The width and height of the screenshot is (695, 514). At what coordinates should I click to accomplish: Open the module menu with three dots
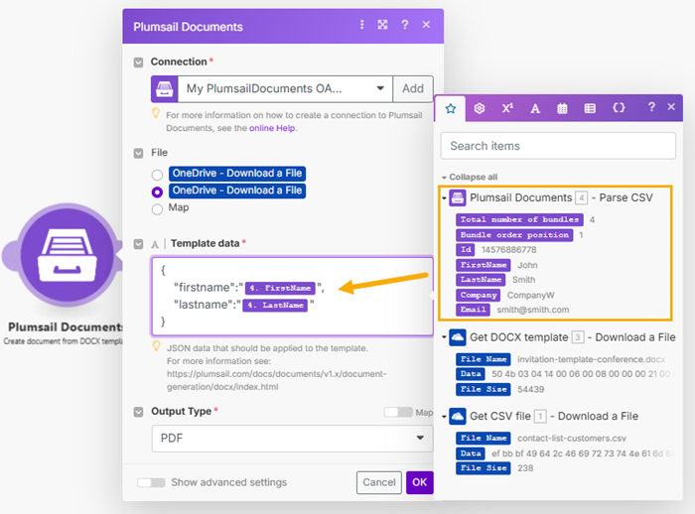point(361,25)
